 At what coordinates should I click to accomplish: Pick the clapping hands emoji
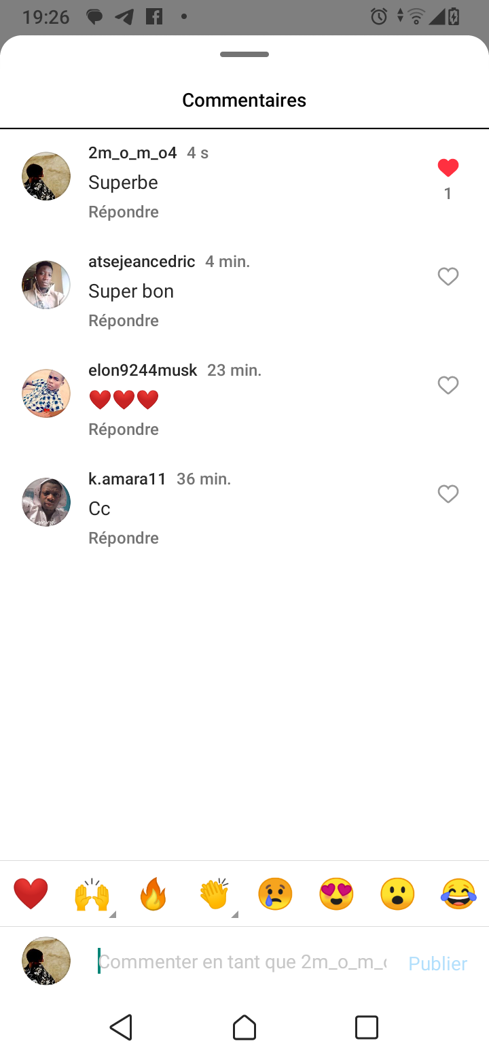click(x=214, y=894)
